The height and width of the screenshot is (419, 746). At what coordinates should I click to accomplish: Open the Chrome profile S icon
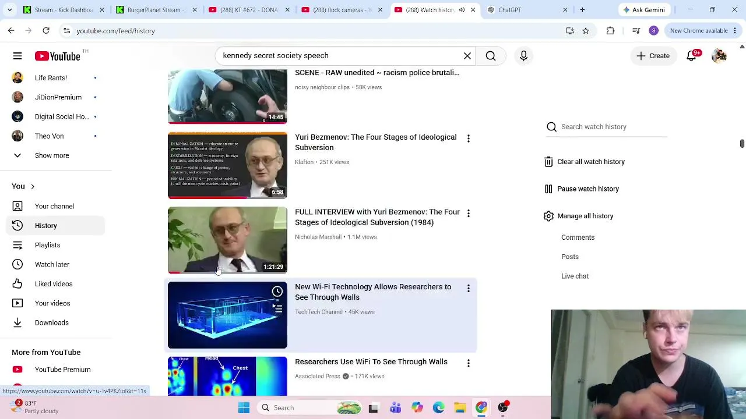653,31
